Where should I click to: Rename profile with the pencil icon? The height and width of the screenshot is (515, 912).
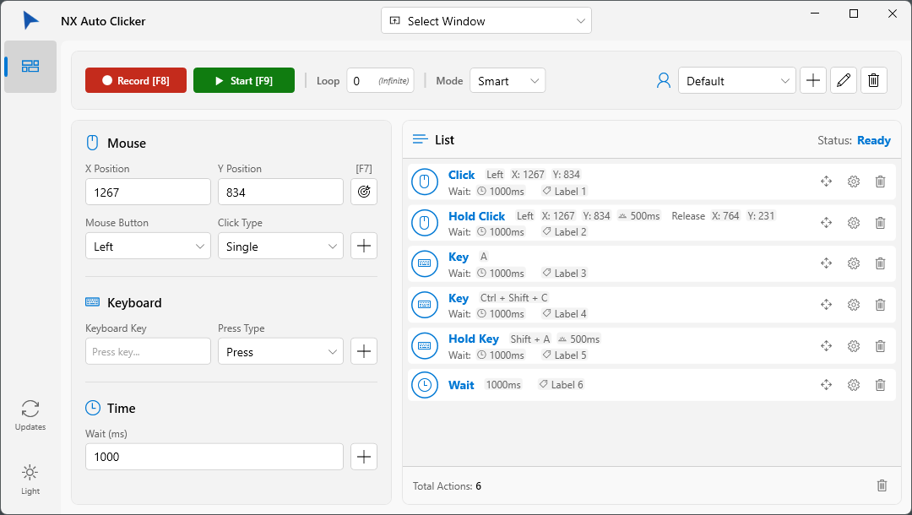pyautogui.click(x=844, y=80)
